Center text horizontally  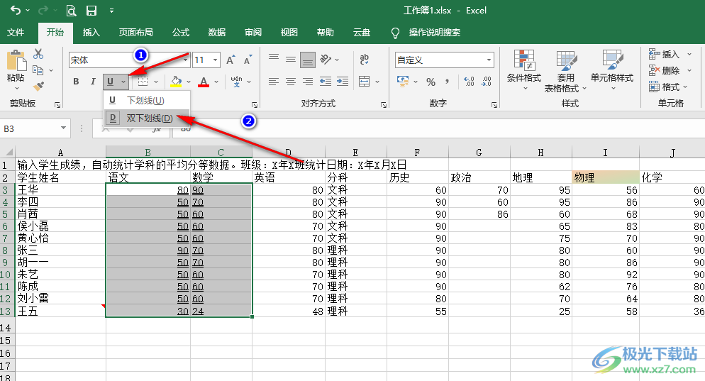[291, 82]
